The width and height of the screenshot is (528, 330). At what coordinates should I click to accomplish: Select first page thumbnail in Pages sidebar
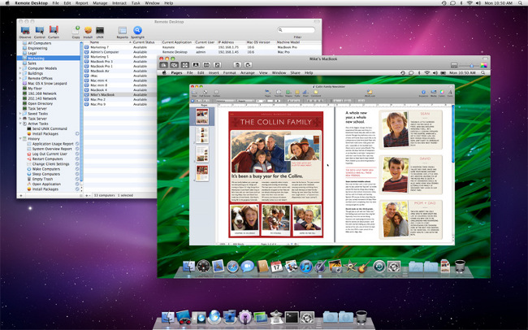click(x=203, y=115)
